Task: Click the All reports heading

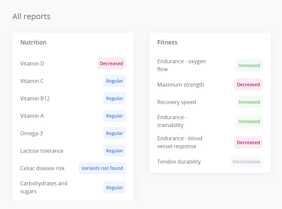Action: 31,16
